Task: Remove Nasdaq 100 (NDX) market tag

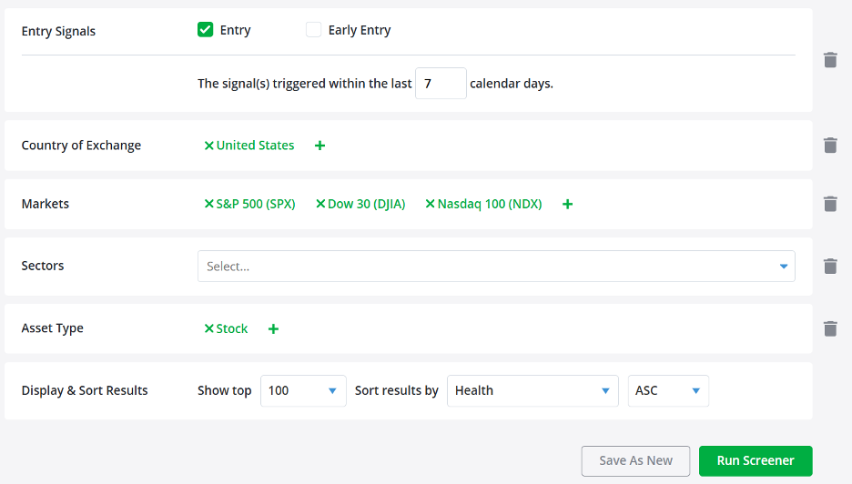Action: tap(430, 204)
